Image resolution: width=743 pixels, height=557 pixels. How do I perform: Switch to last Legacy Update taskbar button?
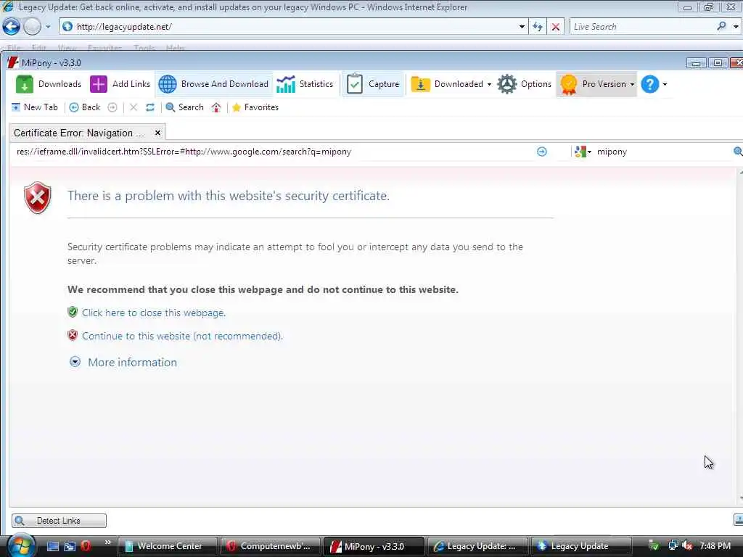point(581,546)
